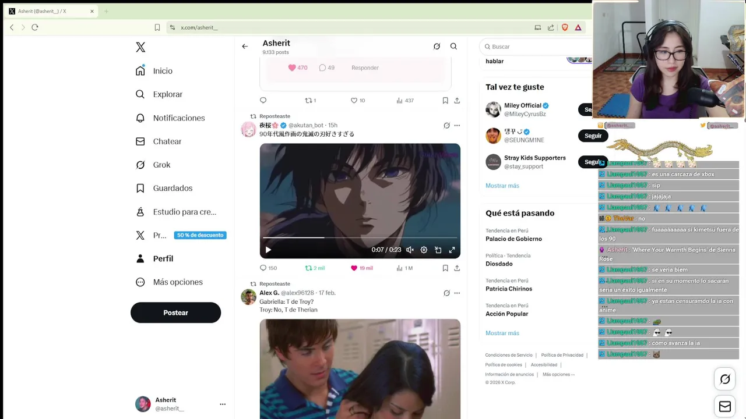The width and height of the screenshot is (746, 419).
Task: Click the 50 % de descuento badge
Action: click(200, 235)
